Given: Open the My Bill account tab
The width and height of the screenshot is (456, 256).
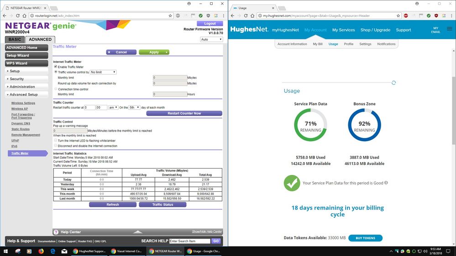Looking at the screenshot, I should (x=318, y=44).
